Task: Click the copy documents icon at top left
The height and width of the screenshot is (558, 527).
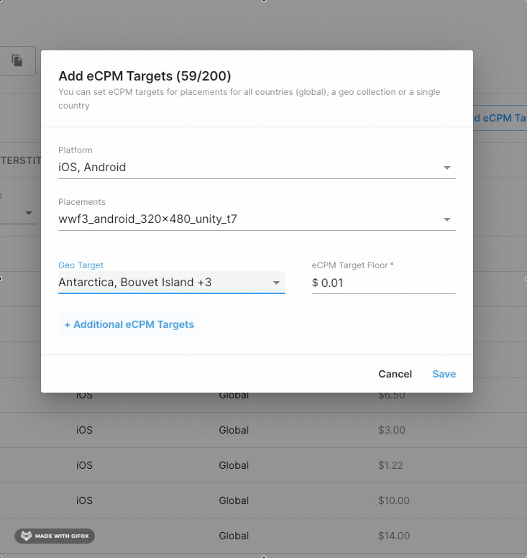Action: coord(17,60)
